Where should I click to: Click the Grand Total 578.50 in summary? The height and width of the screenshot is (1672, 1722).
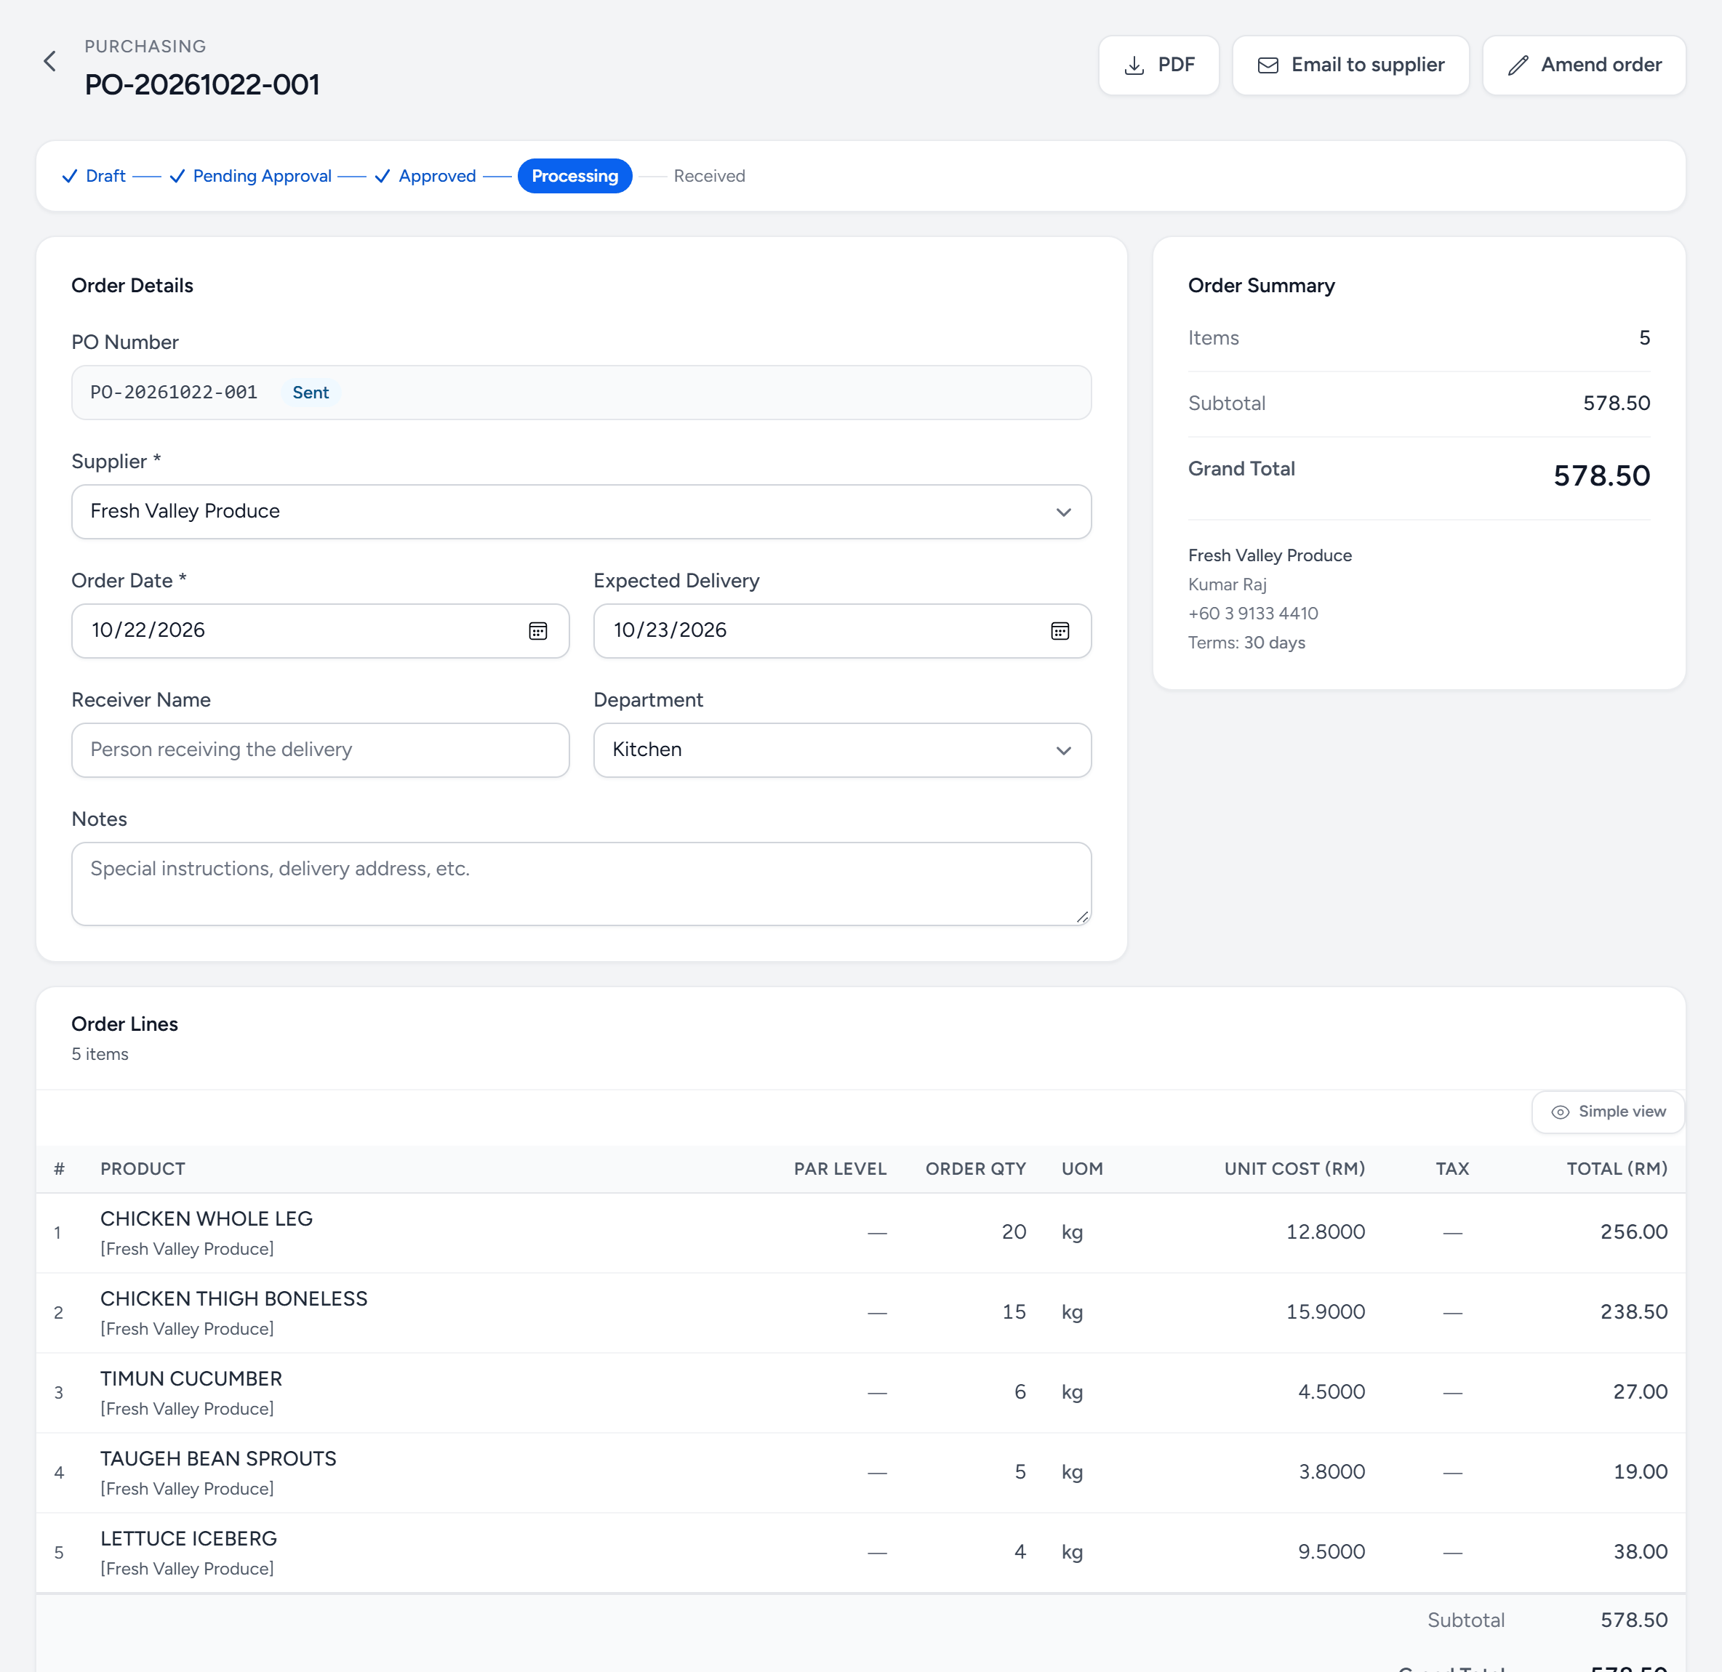tap(1601, 476)
